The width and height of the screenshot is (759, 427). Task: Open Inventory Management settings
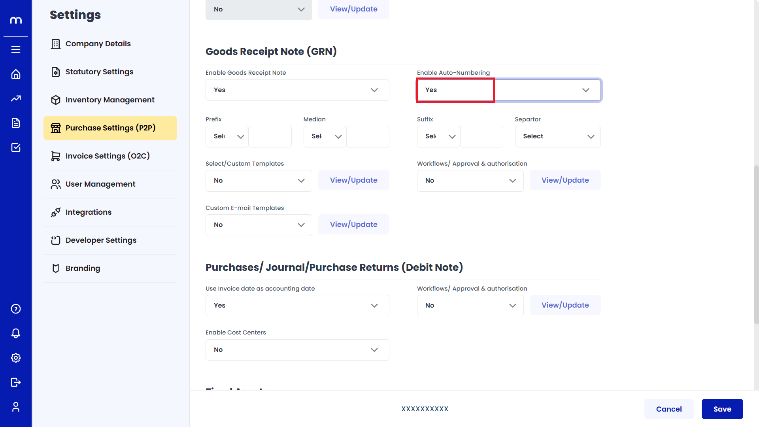110,100
